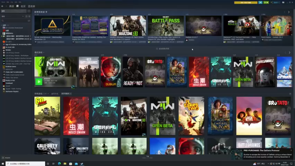Open Task View from taskbar

[53, 163]
